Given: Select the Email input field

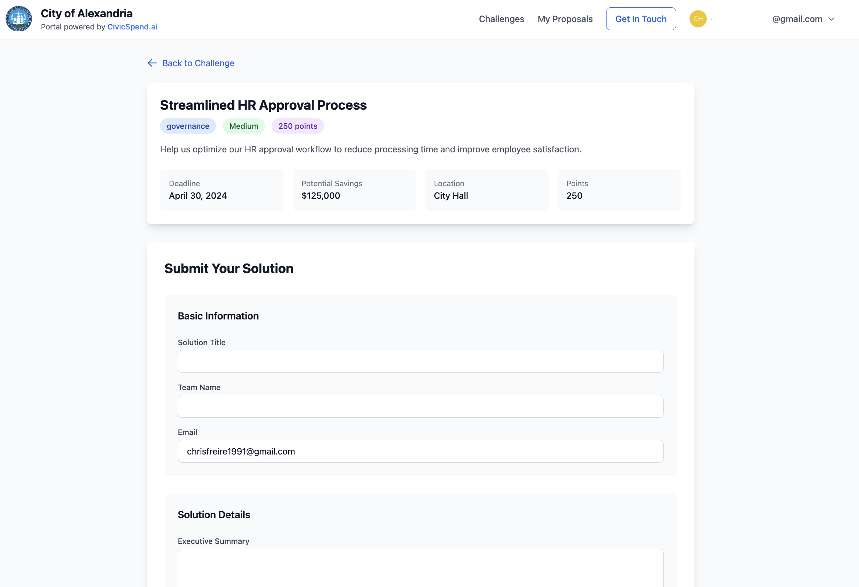Looking at the screenshot, I should pos(420,451).
